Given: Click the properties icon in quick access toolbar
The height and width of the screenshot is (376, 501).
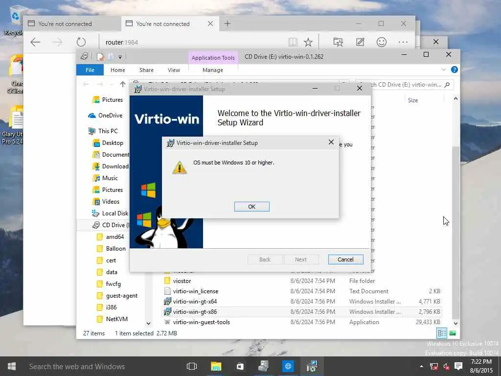Looking at the screenshot, I should 100,57.
